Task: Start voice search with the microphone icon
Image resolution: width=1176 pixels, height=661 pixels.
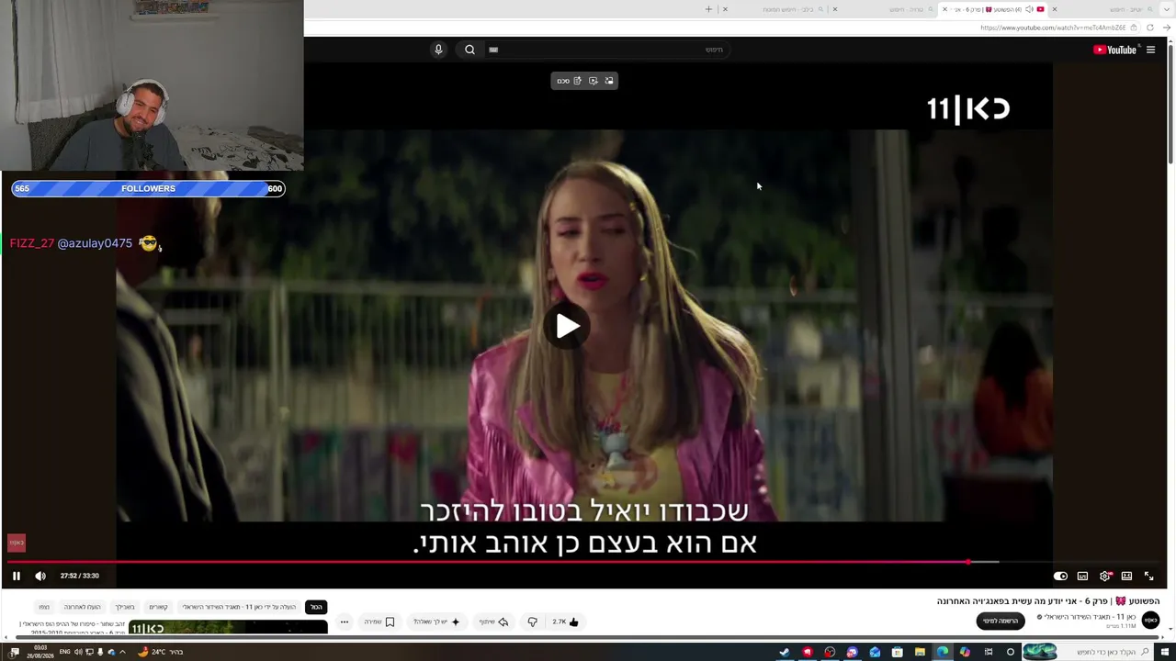Action: coord(438,50)
